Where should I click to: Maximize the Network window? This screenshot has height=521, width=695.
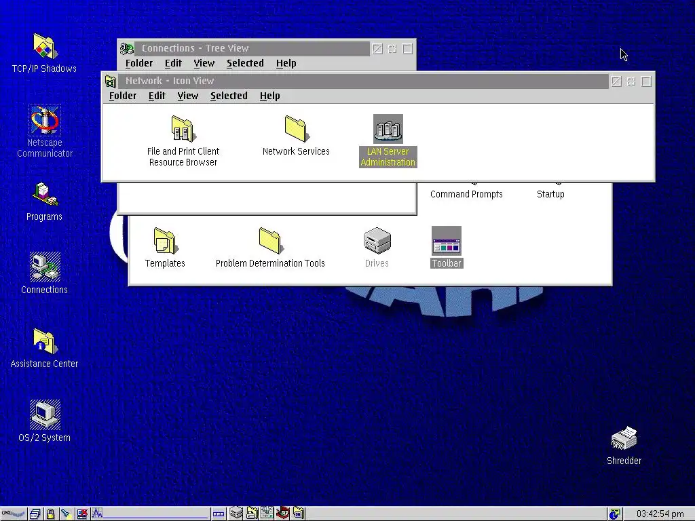(646, 81)
